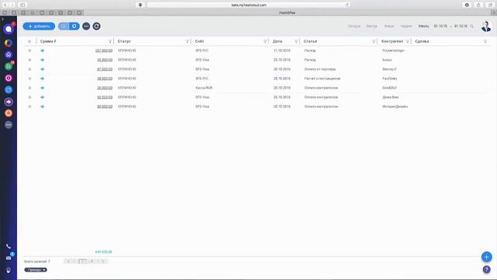
Task: Click the green arrow in the Дома Вам row
Action: (x=42, y=97)
